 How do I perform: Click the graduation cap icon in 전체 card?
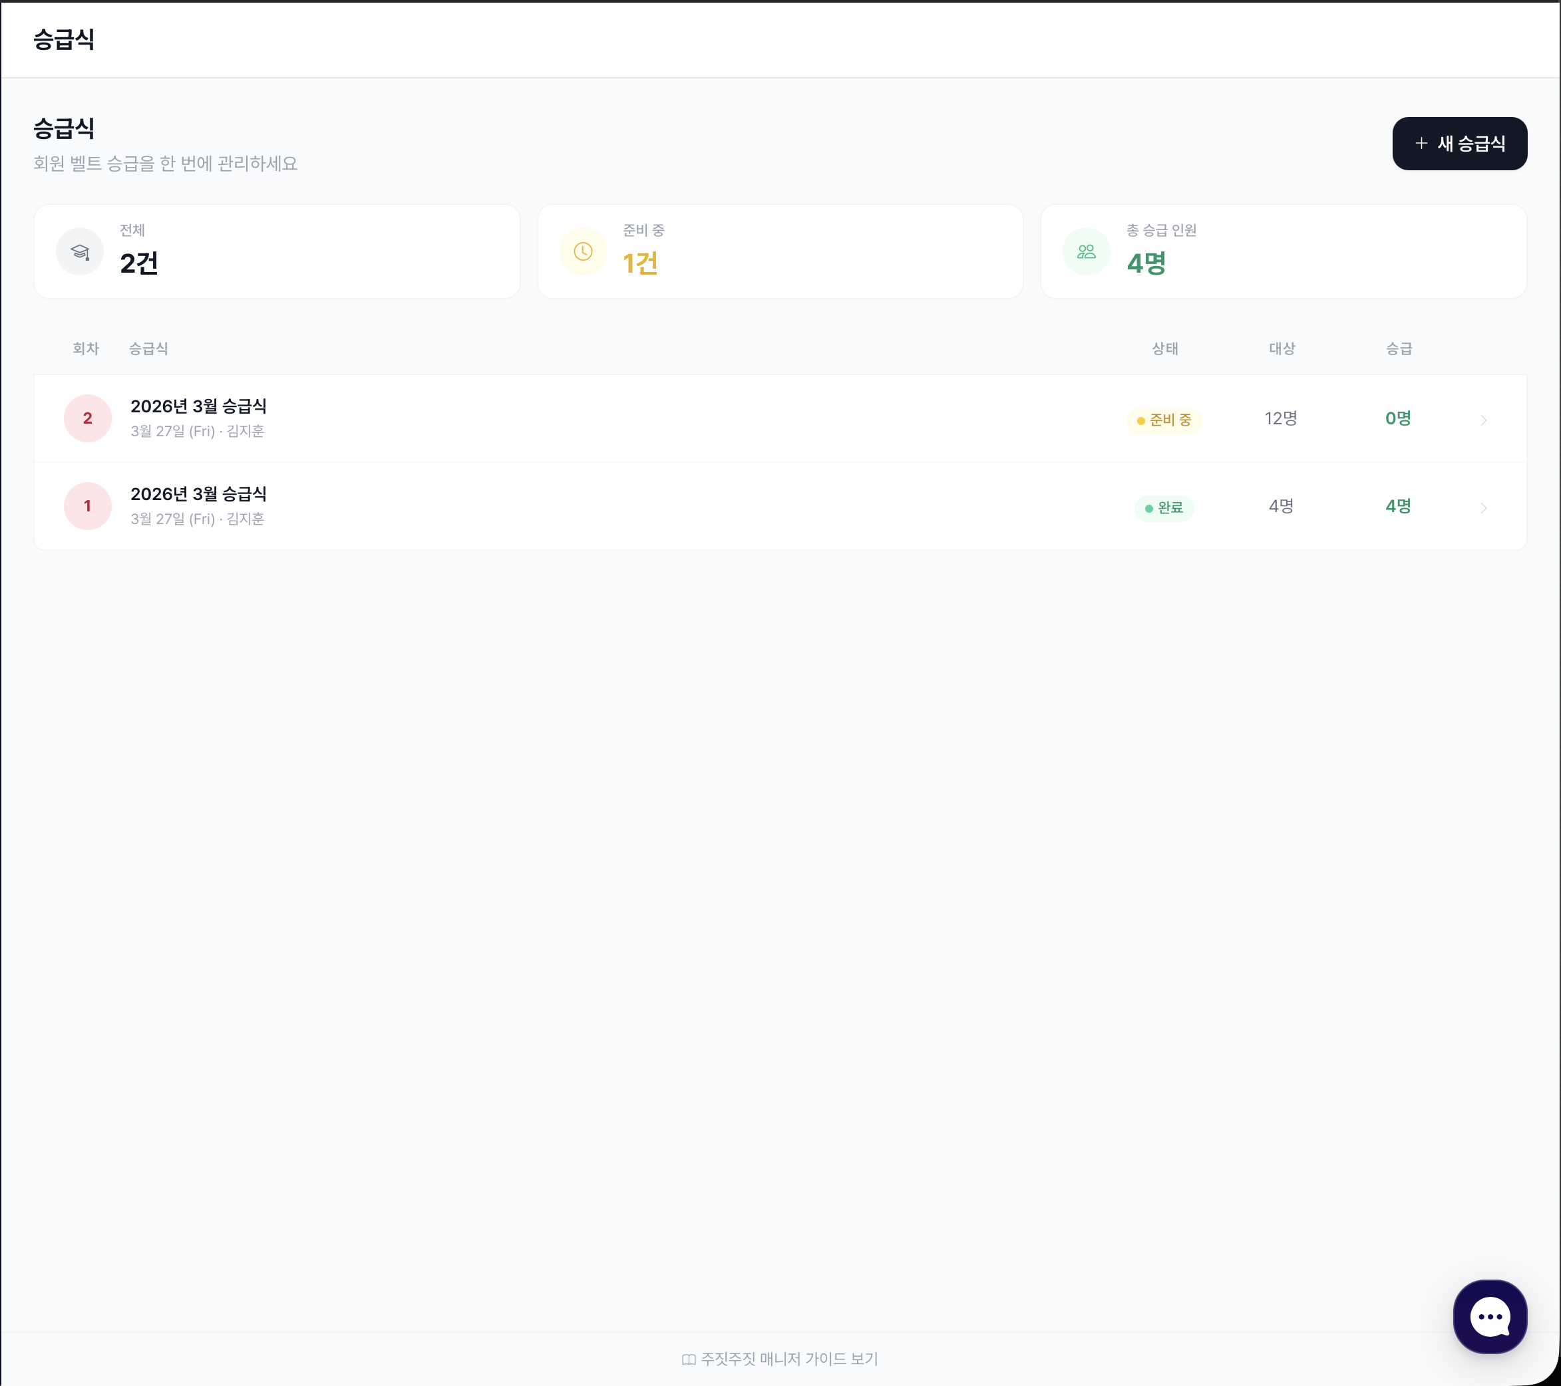[79, 251]
